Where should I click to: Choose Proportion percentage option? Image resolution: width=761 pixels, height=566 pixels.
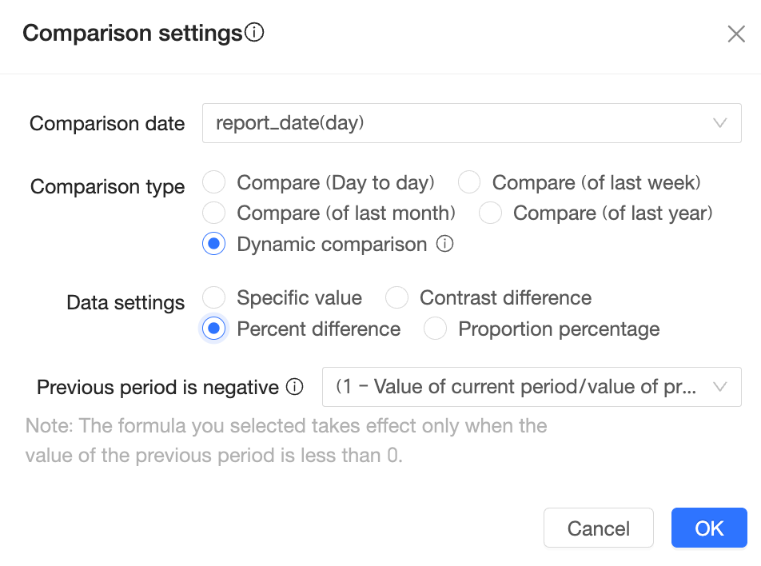436,329
